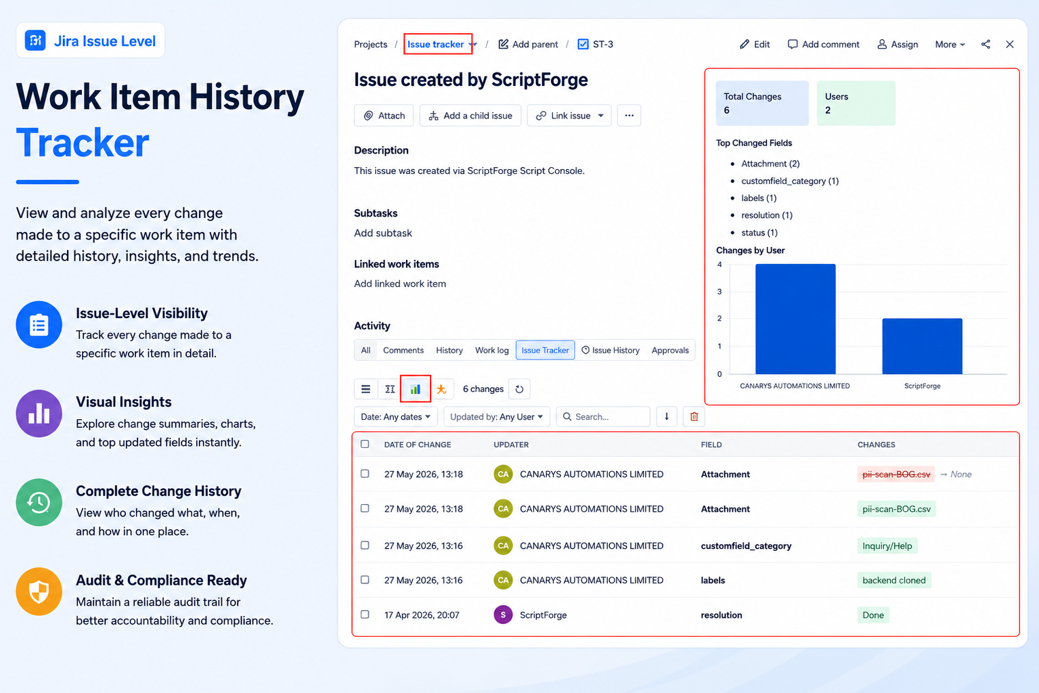Check the customfield_category row checkbox

coord(365,545)
